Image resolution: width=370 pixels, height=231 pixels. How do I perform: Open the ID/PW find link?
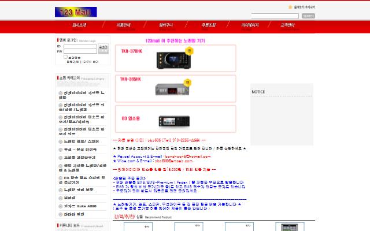pyautogui.click(x=90, y=62)
